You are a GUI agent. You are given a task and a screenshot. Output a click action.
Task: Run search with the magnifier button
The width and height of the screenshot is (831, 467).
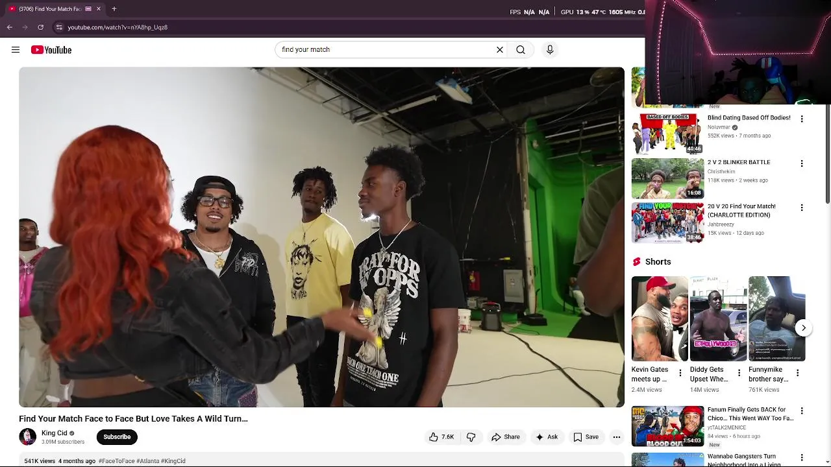tap(521, 50)
